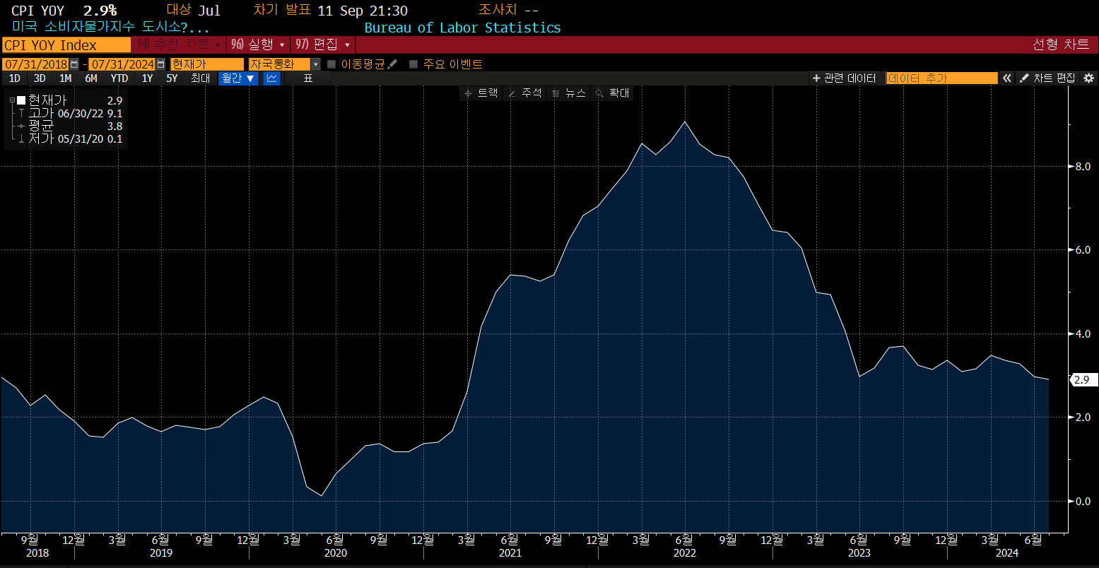Click the 선형 차트 title label

tap(1061, 45)
